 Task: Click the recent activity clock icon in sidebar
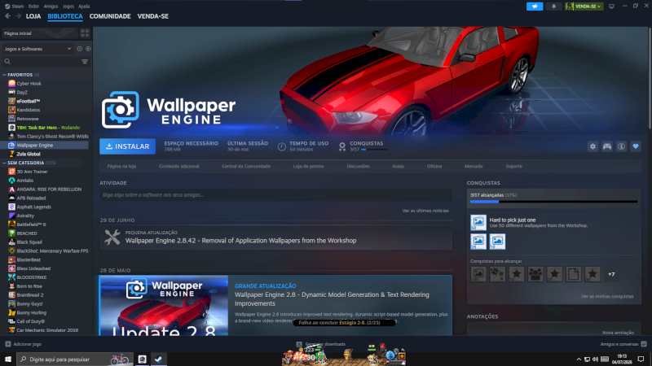tap(79, 49)
